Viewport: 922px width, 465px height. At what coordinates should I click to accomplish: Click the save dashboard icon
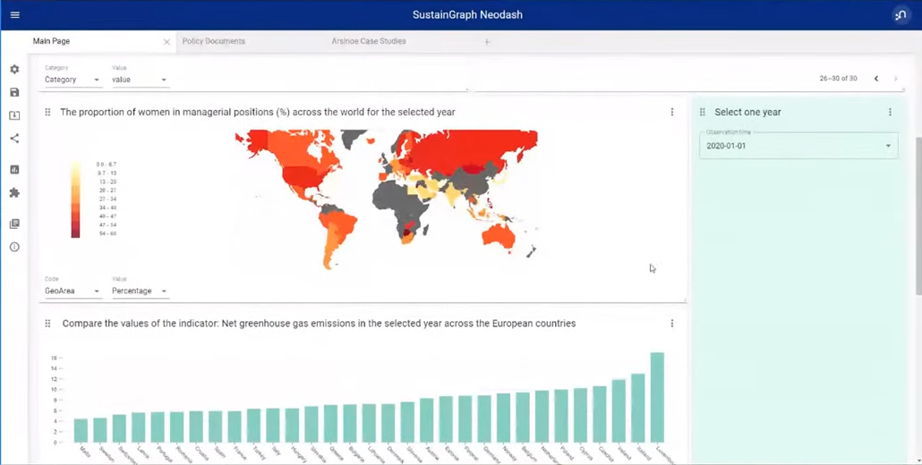click(14, 92)
